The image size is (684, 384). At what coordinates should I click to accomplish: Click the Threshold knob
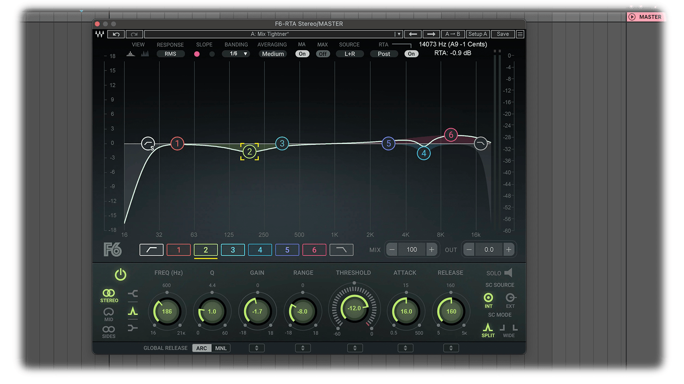tap(354, 308)
